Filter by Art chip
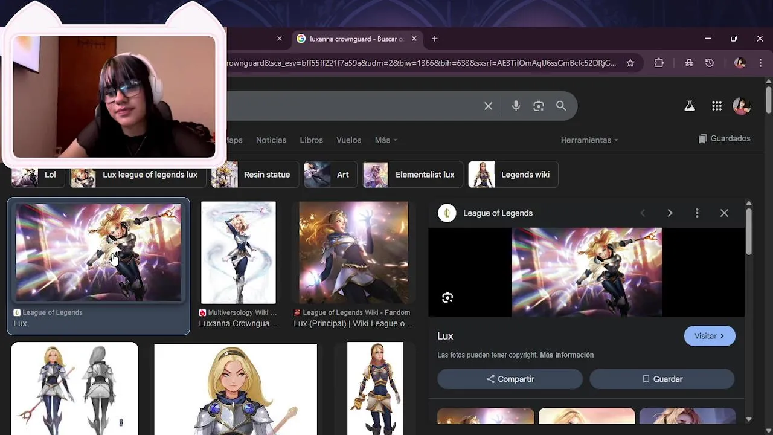This screenshot has width=773, height=435. point(330,175)
